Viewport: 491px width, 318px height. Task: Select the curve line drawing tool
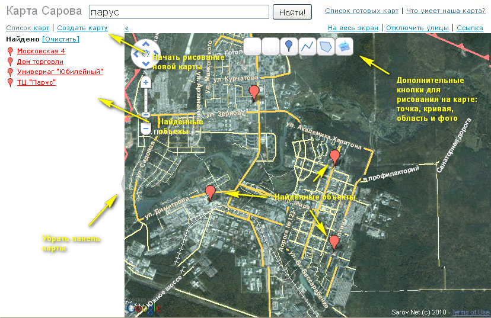(x=307, y=46)
